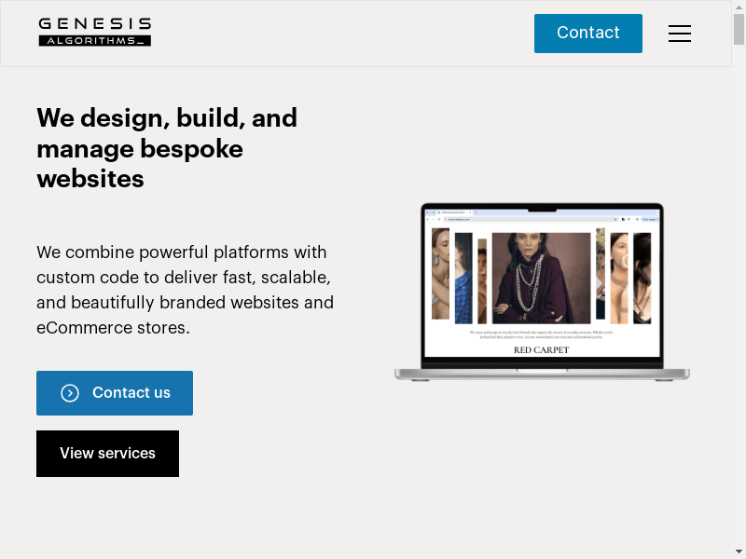This screenshot has height=559, width=746.
Task: Click the scrollbar down arrow
Action: pos(739,552)
